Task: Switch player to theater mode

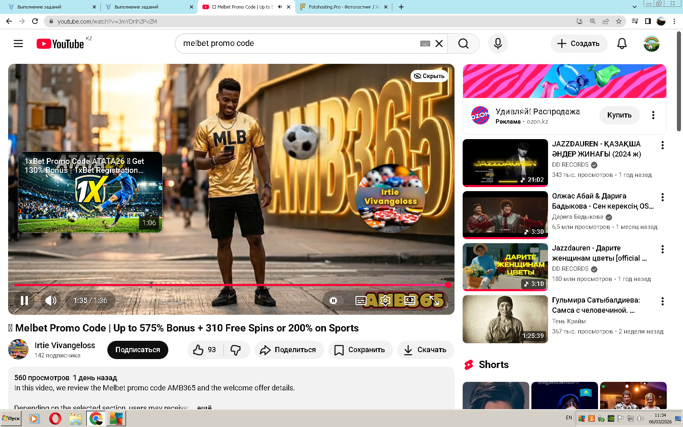Action: coord(410,301)
